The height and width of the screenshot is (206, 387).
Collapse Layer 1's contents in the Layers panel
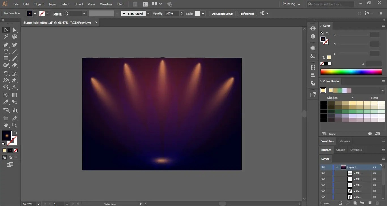pos(337,167)
